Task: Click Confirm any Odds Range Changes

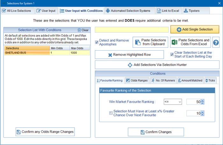Action: point(45,132)
